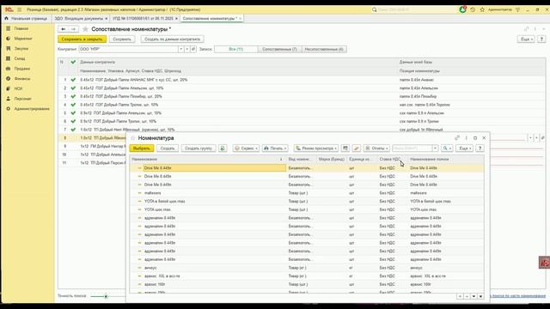
Task: Open the notifications bell icon
Action: tap(462, 9)
